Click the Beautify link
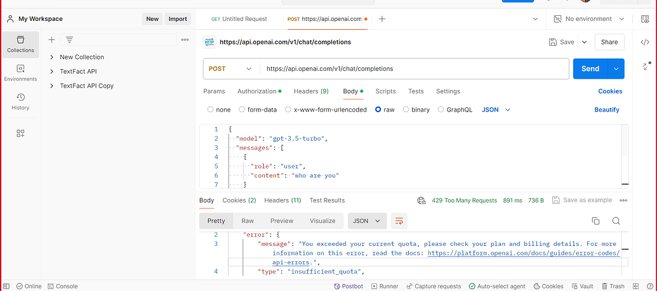The width and height of the screenshot is (657, 291). [606, 110]
